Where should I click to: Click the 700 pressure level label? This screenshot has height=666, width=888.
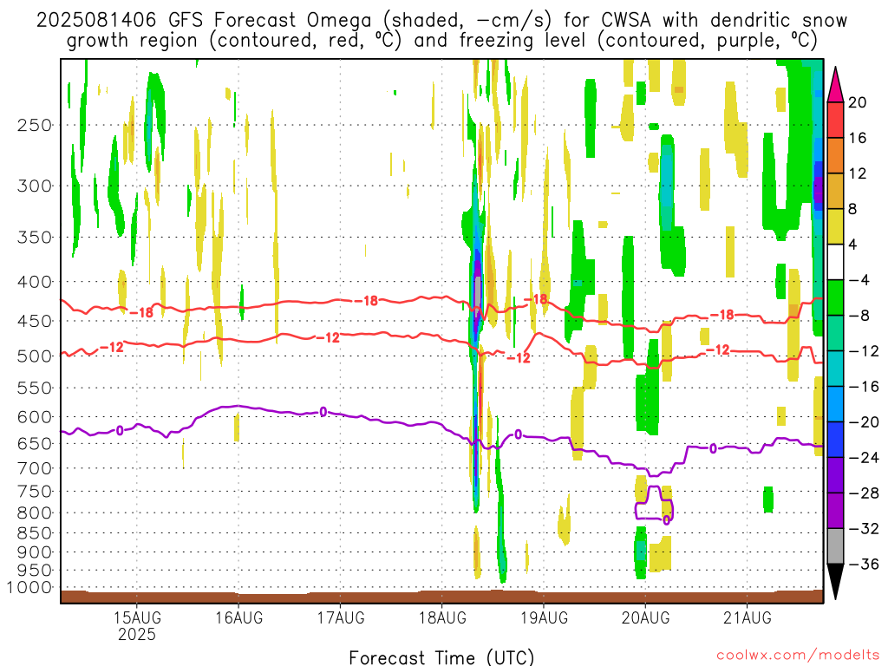click(x=35, y=468)
